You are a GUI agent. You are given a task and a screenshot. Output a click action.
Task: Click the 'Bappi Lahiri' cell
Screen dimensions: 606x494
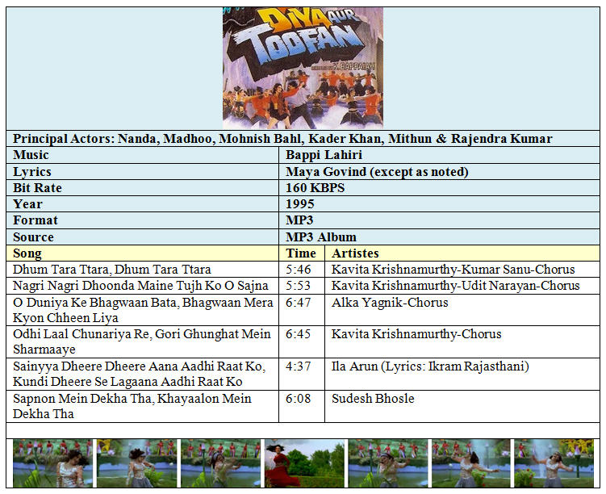439,155
